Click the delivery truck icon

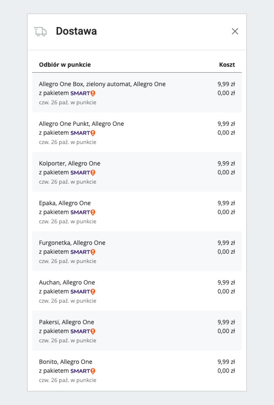tap(40, 31)
